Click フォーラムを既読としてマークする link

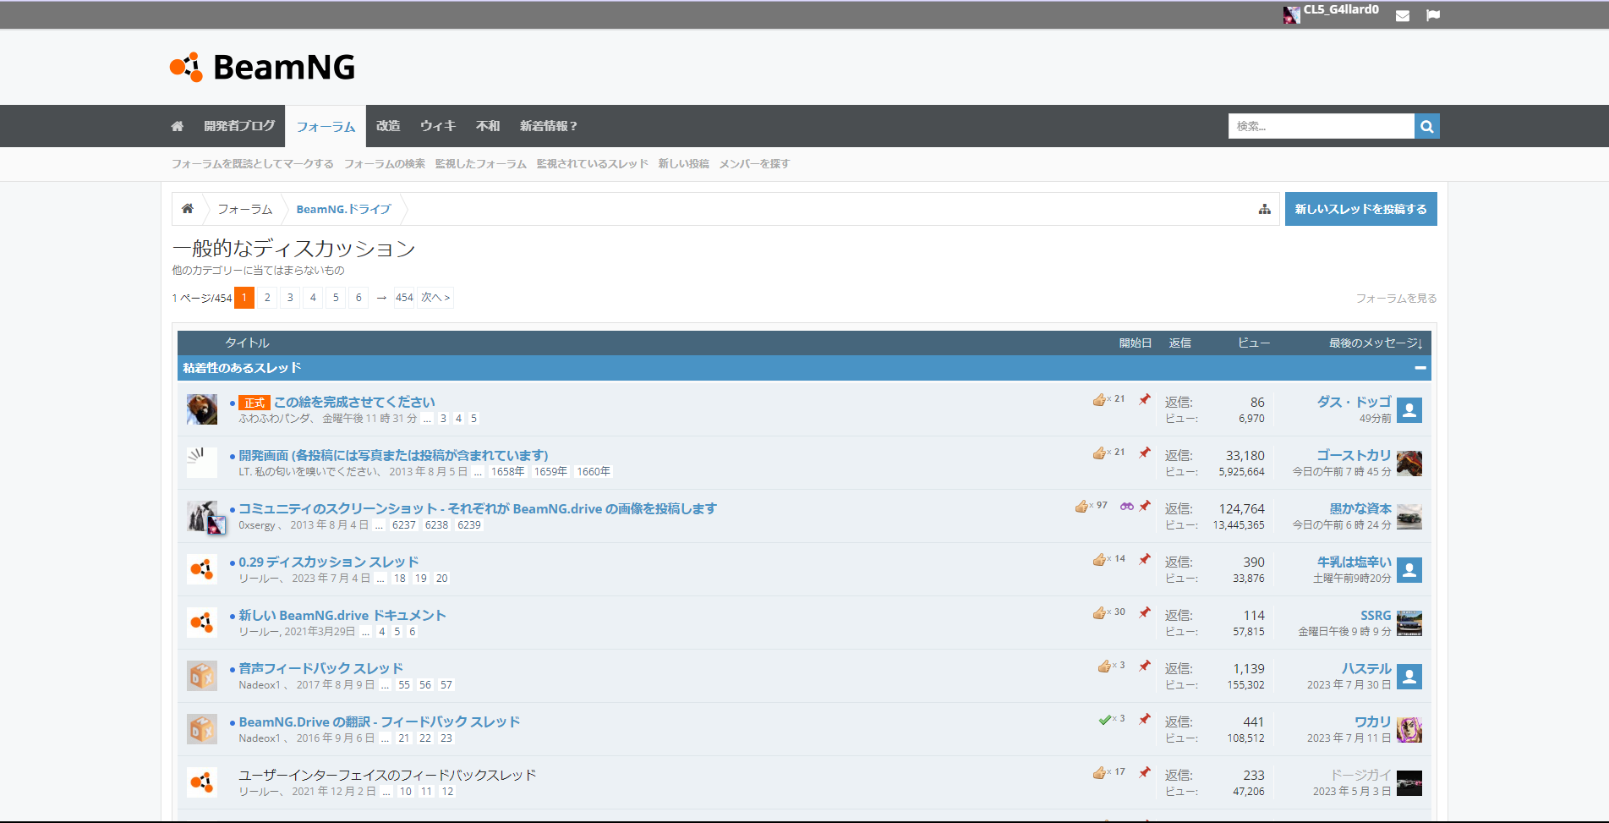253,164
